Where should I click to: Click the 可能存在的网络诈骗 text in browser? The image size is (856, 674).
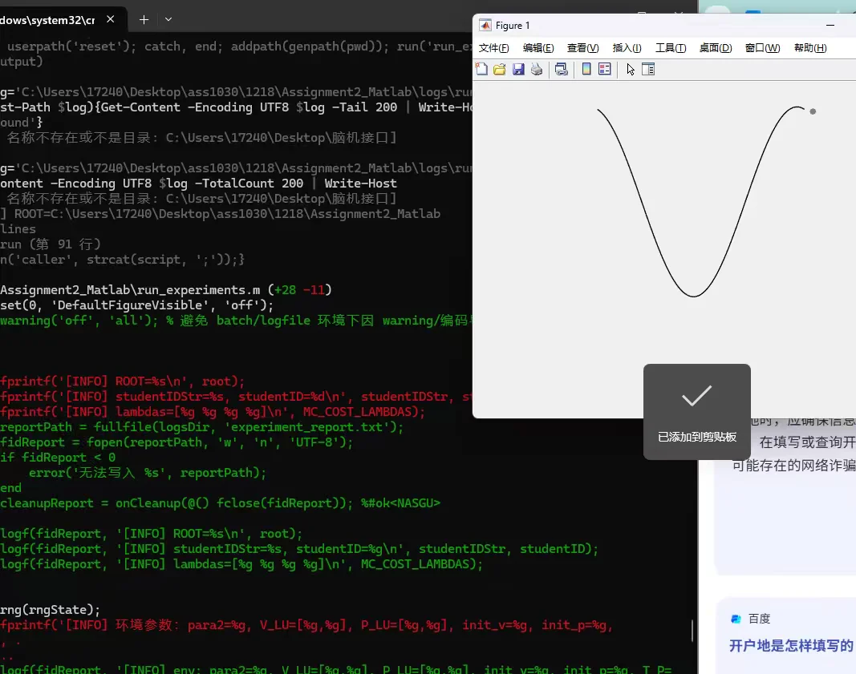click(x=793, y=465)
